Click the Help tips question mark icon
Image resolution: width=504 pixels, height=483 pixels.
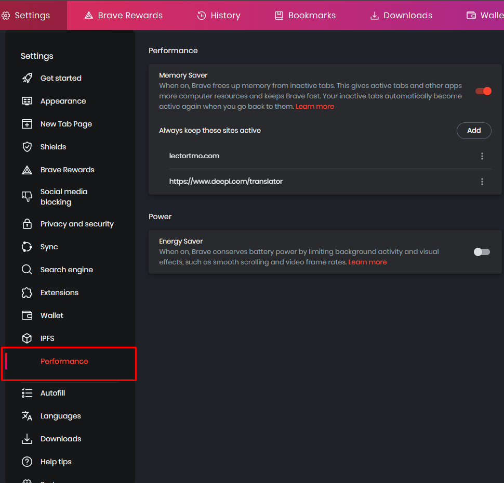click(x=27, y=462)
